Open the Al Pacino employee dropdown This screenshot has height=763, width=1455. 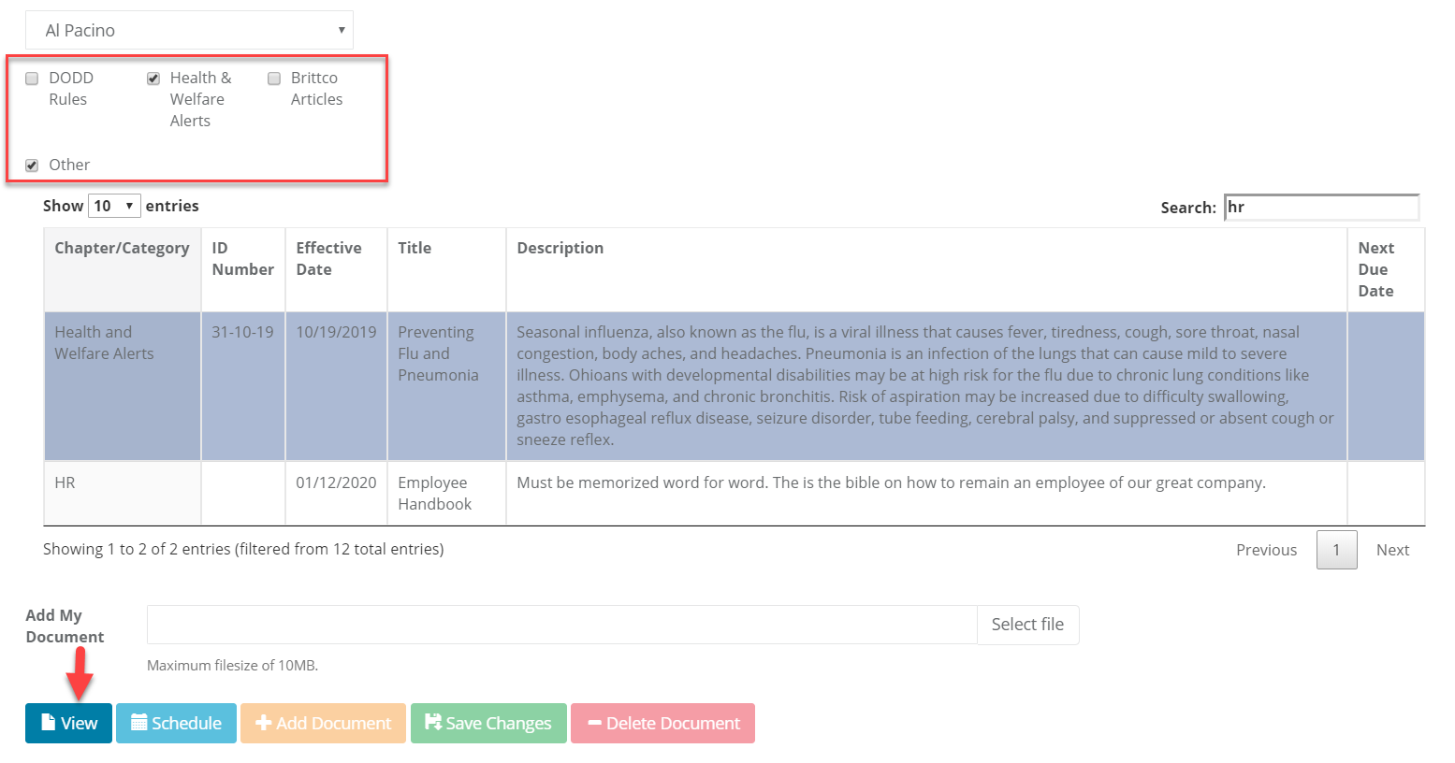(189, 30)
